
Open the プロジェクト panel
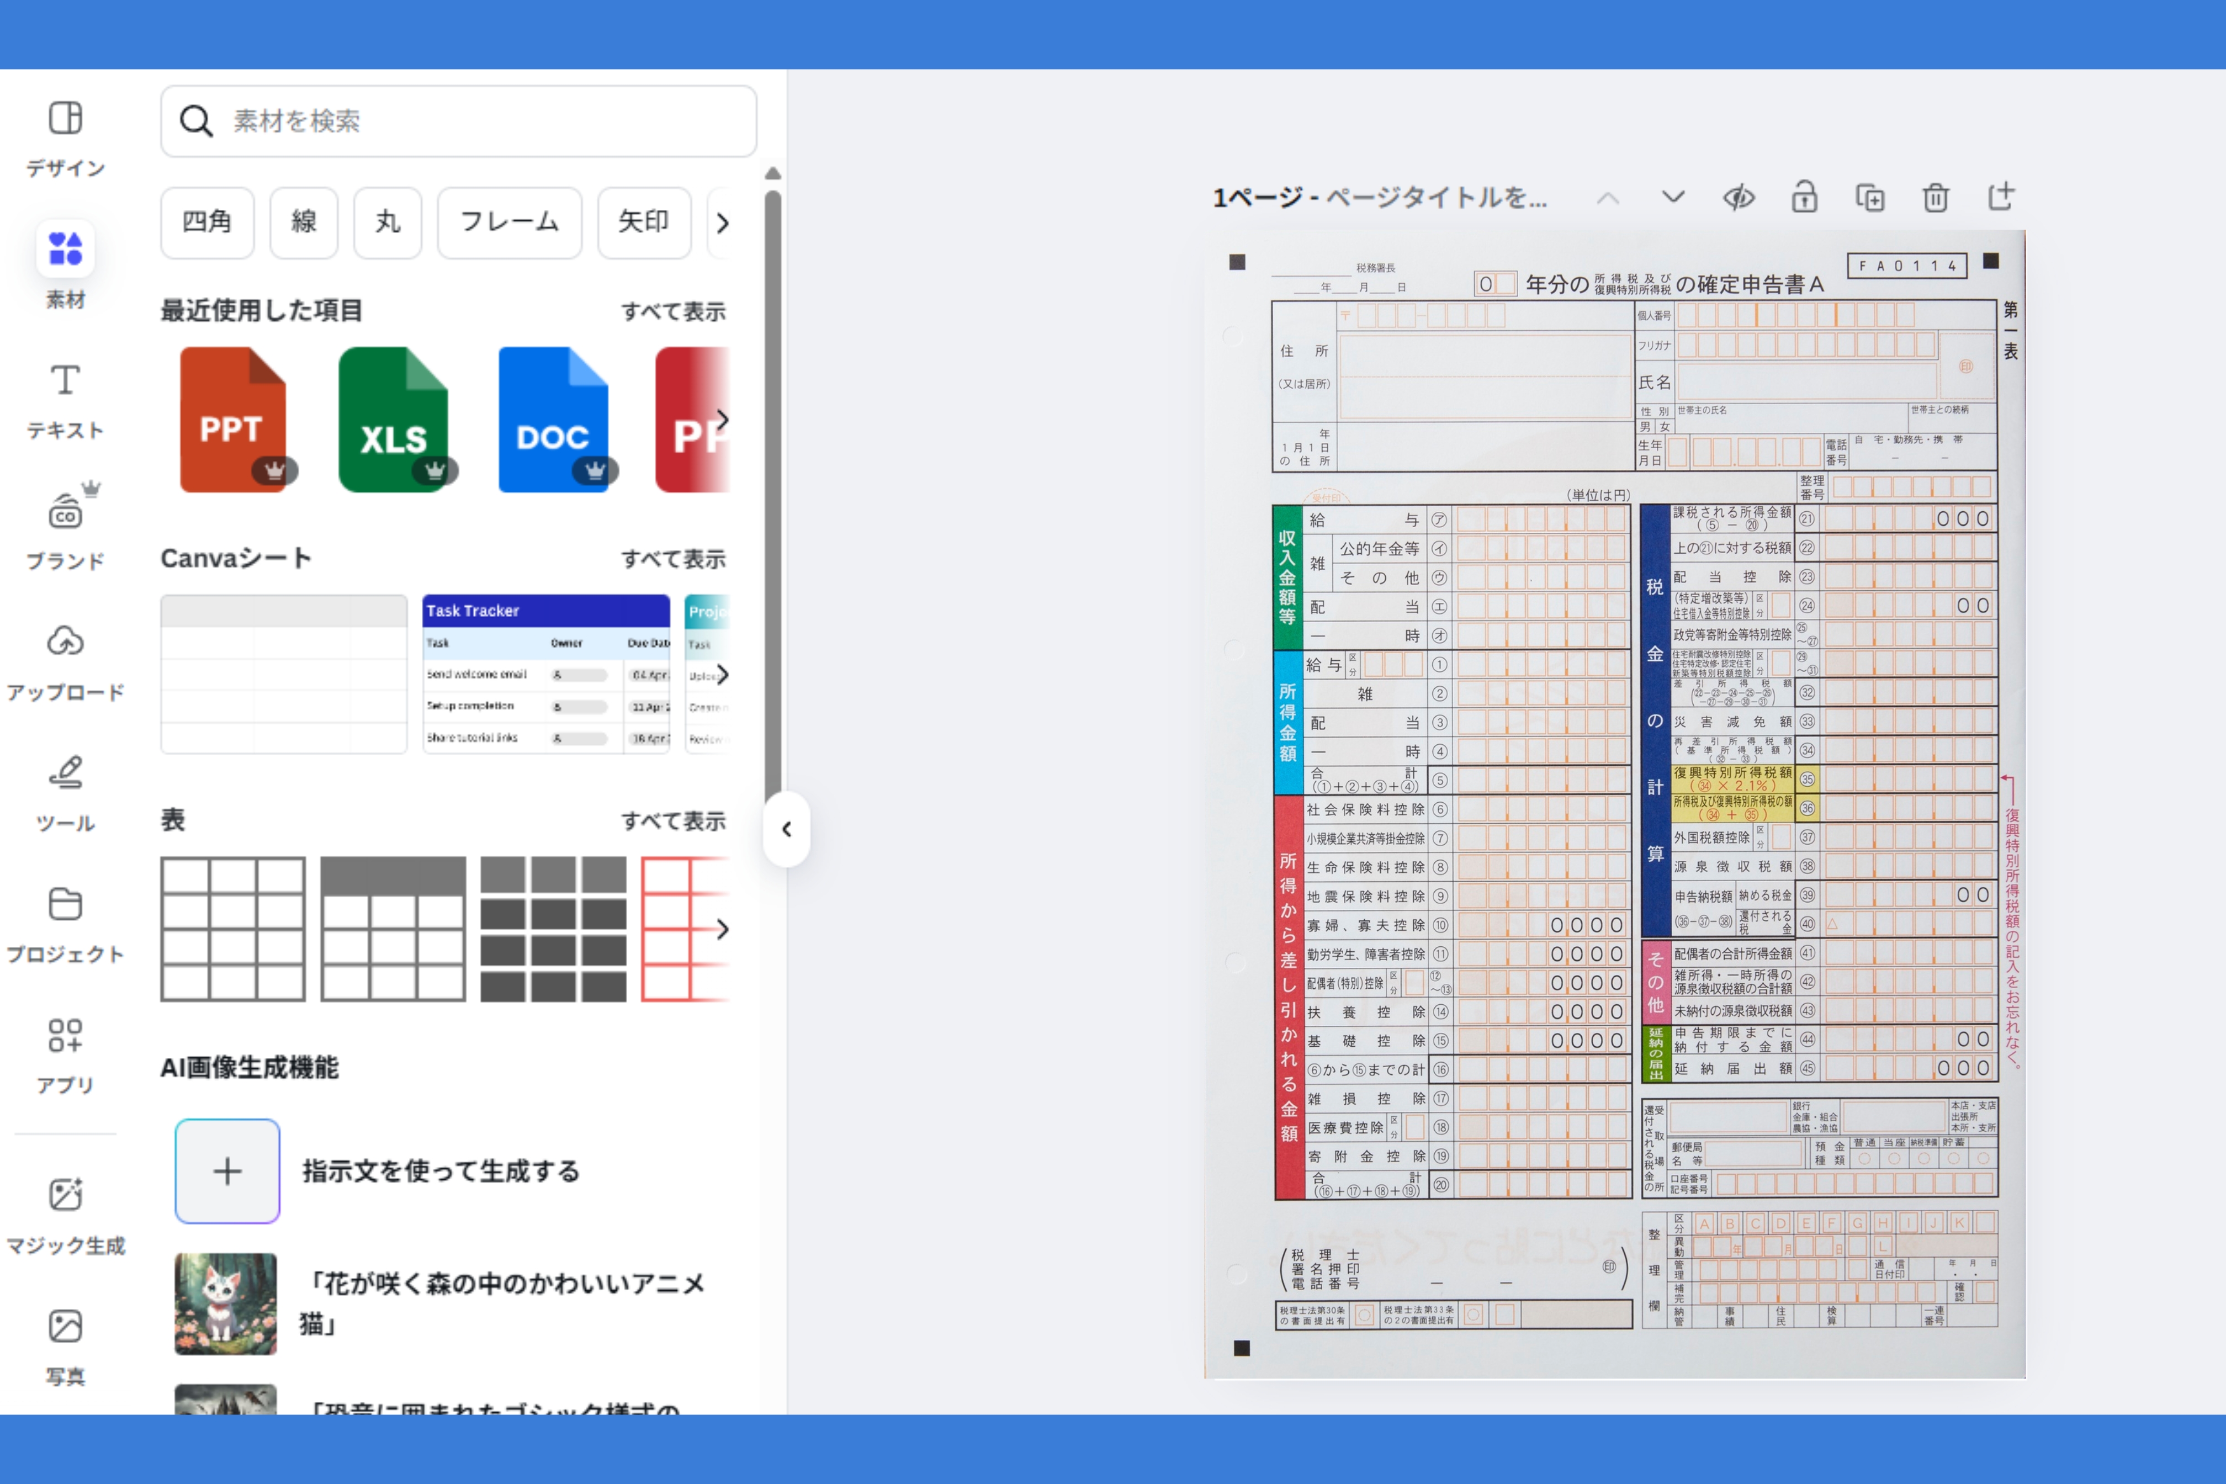coord(65,925)
